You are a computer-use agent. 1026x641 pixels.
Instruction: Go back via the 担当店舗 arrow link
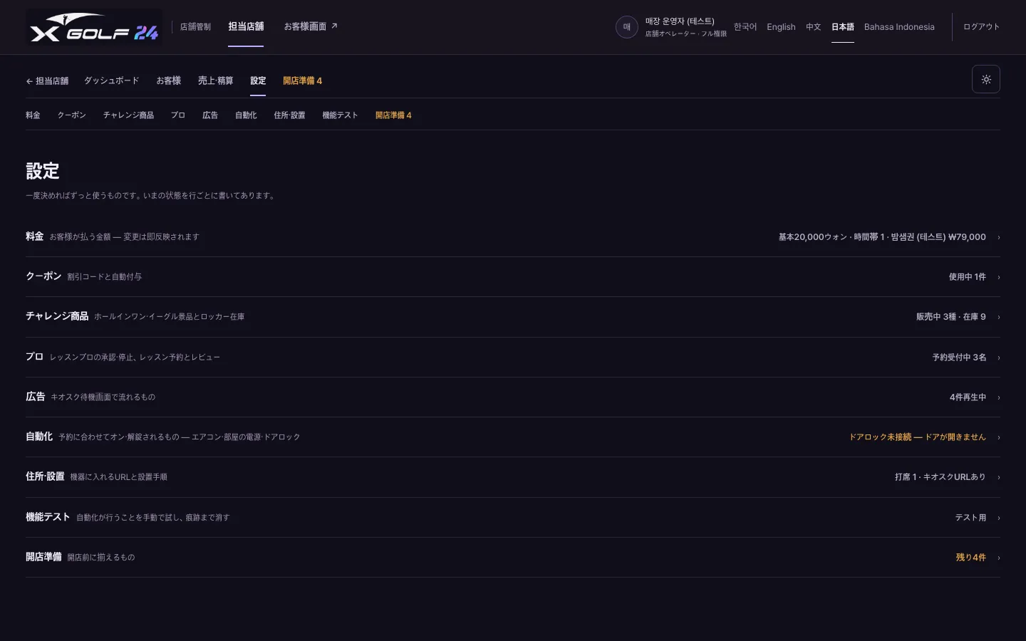point(47,80)
